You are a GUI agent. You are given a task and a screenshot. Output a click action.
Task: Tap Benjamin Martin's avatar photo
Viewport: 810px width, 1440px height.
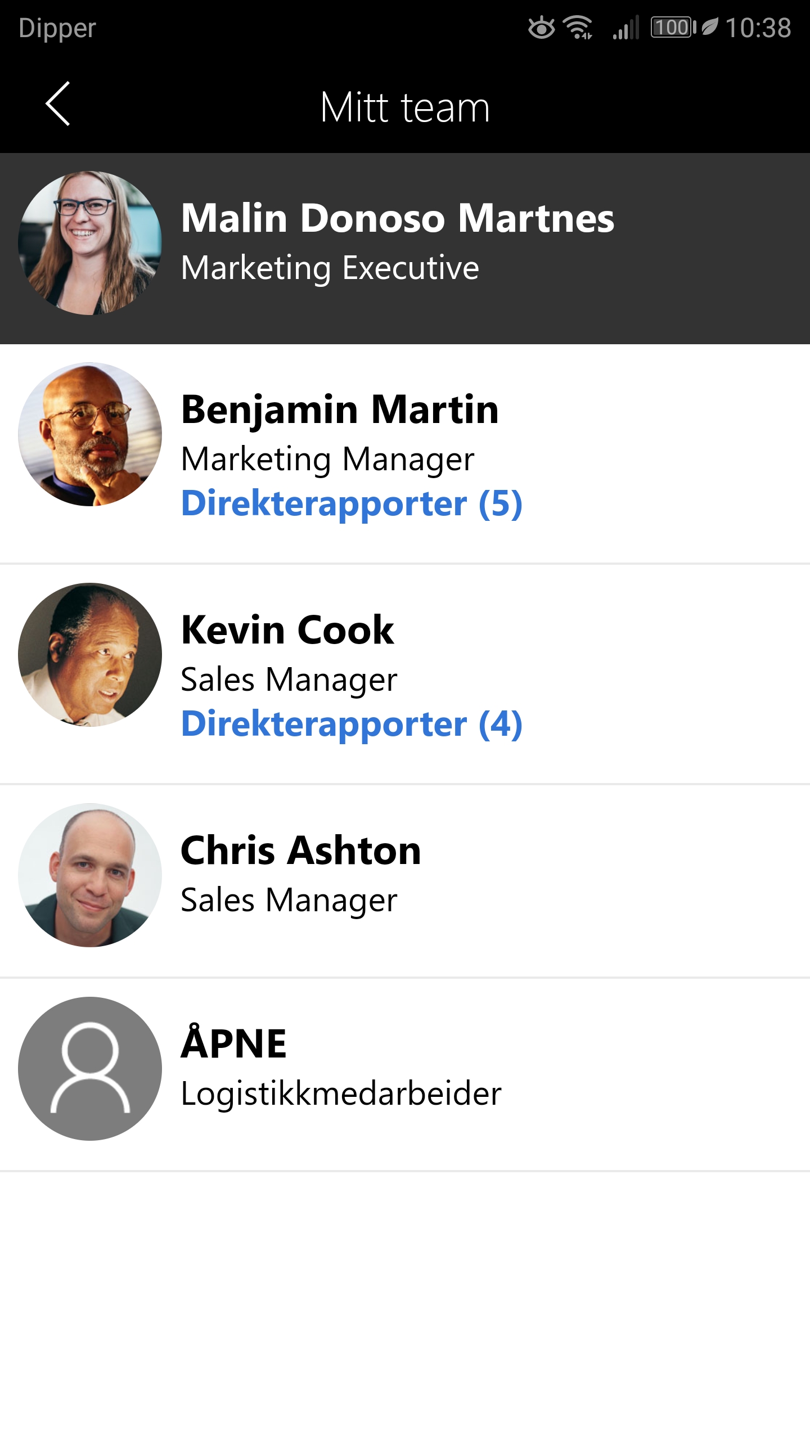[x=90, y=434]
